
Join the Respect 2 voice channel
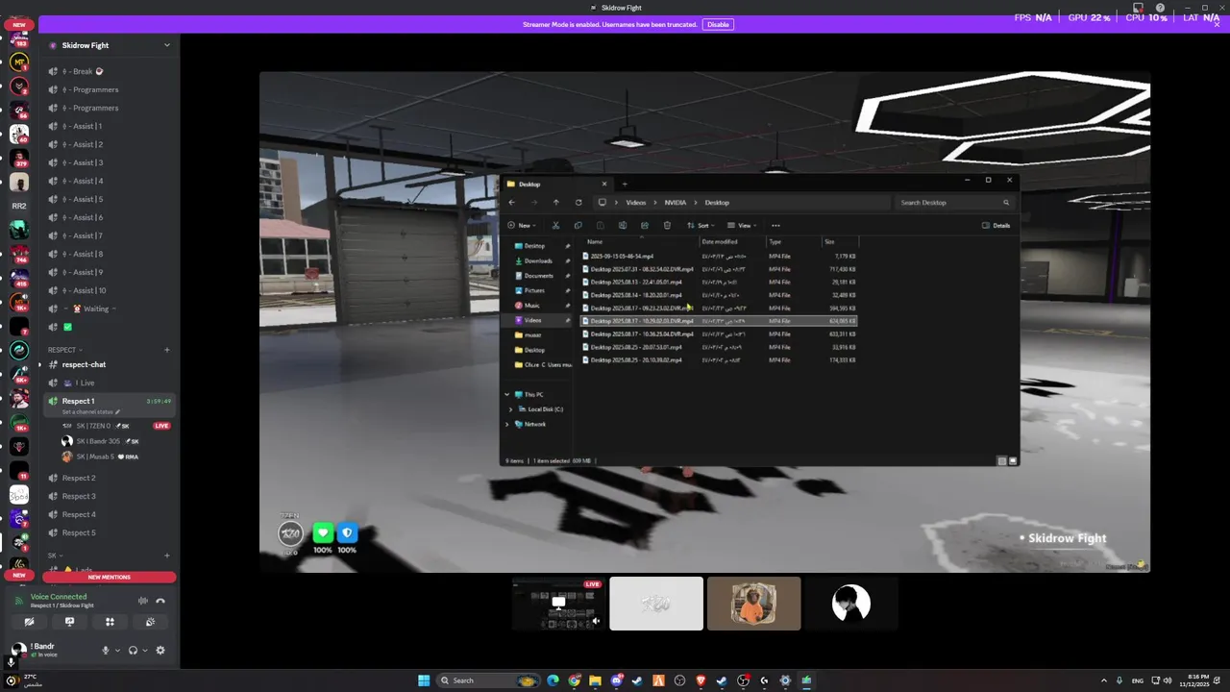(109, 478)
